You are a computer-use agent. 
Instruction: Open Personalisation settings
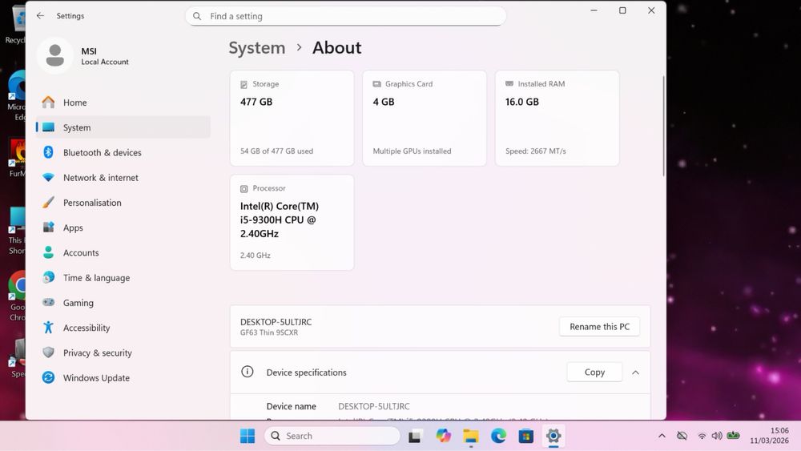(123, 202)
